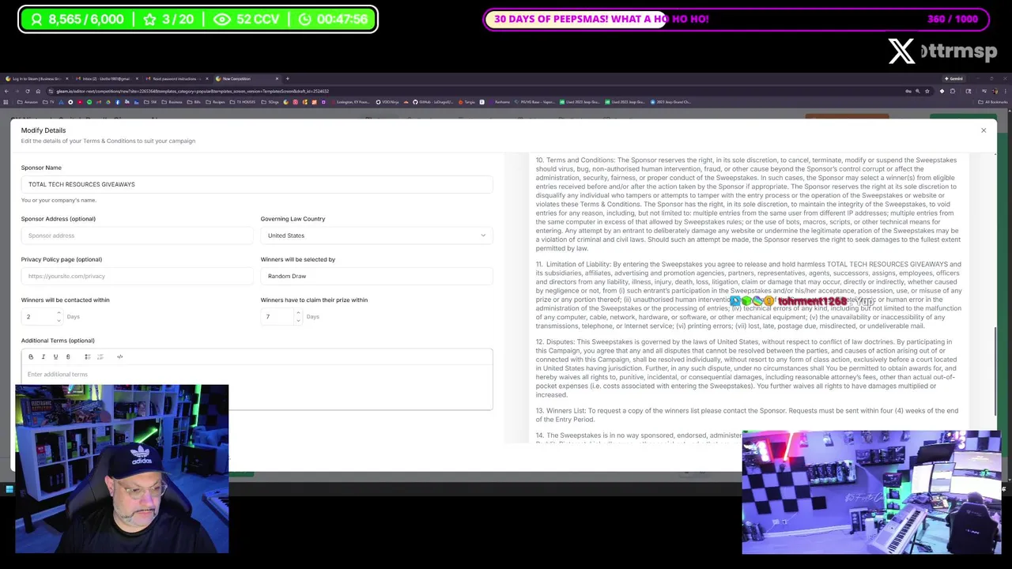Click the Windows Start button
Screen dimensions: 1012x569
click(x=9, y=490)
